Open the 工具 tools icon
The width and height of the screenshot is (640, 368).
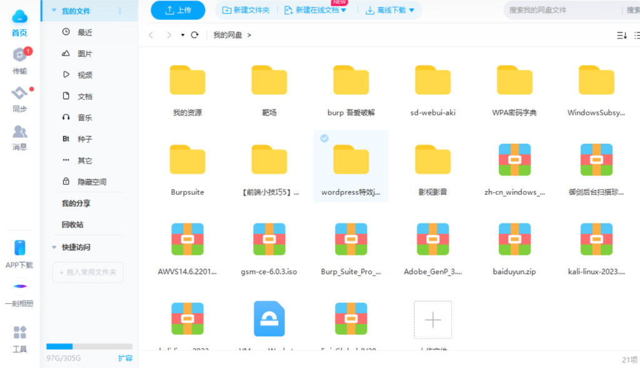click(x=20, y=333)
